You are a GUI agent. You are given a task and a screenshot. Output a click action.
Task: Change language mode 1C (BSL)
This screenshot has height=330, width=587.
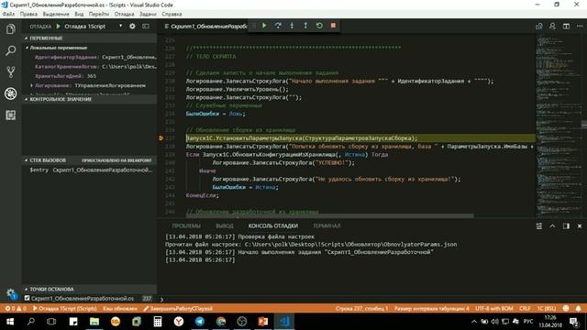coord(547,309)
